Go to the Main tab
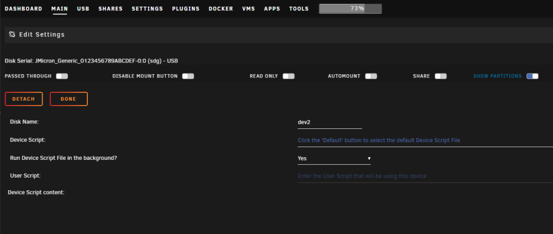Viewport: 553px width, 234px height. [60, 8]
